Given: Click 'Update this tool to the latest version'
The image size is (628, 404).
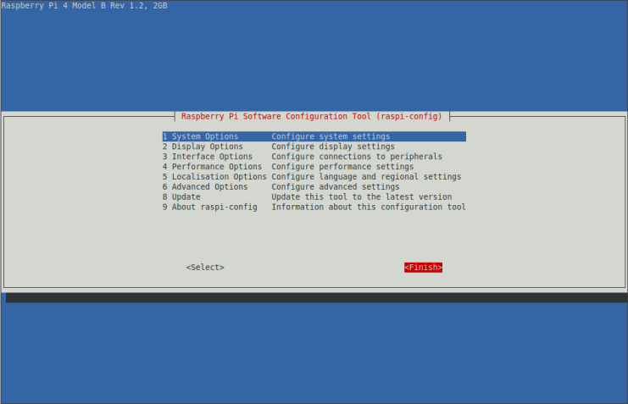Looking at the screenshot, I should point(362,197).
